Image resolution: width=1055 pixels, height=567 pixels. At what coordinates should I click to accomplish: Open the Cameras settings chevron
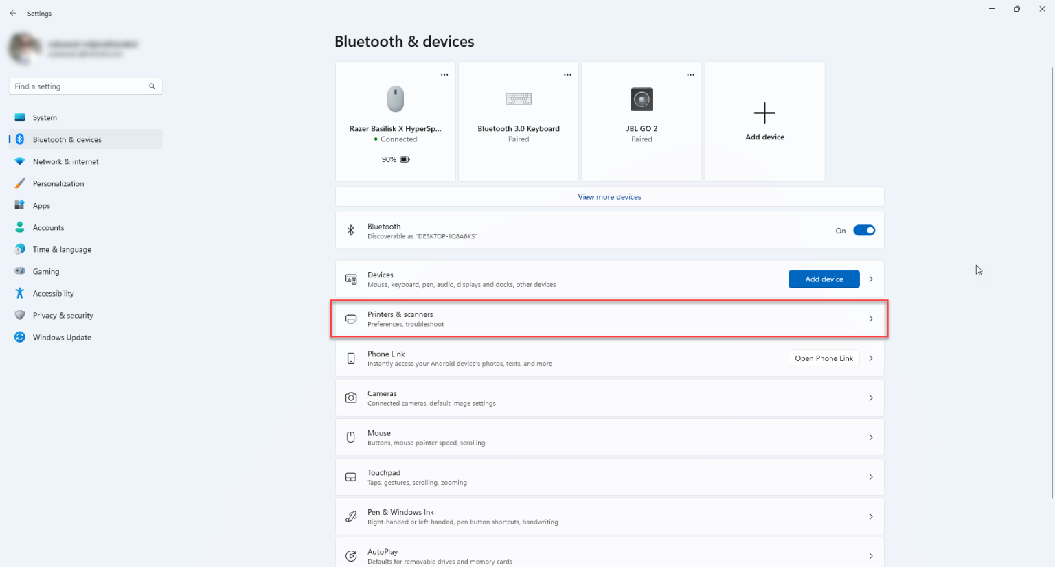(870, 397)
